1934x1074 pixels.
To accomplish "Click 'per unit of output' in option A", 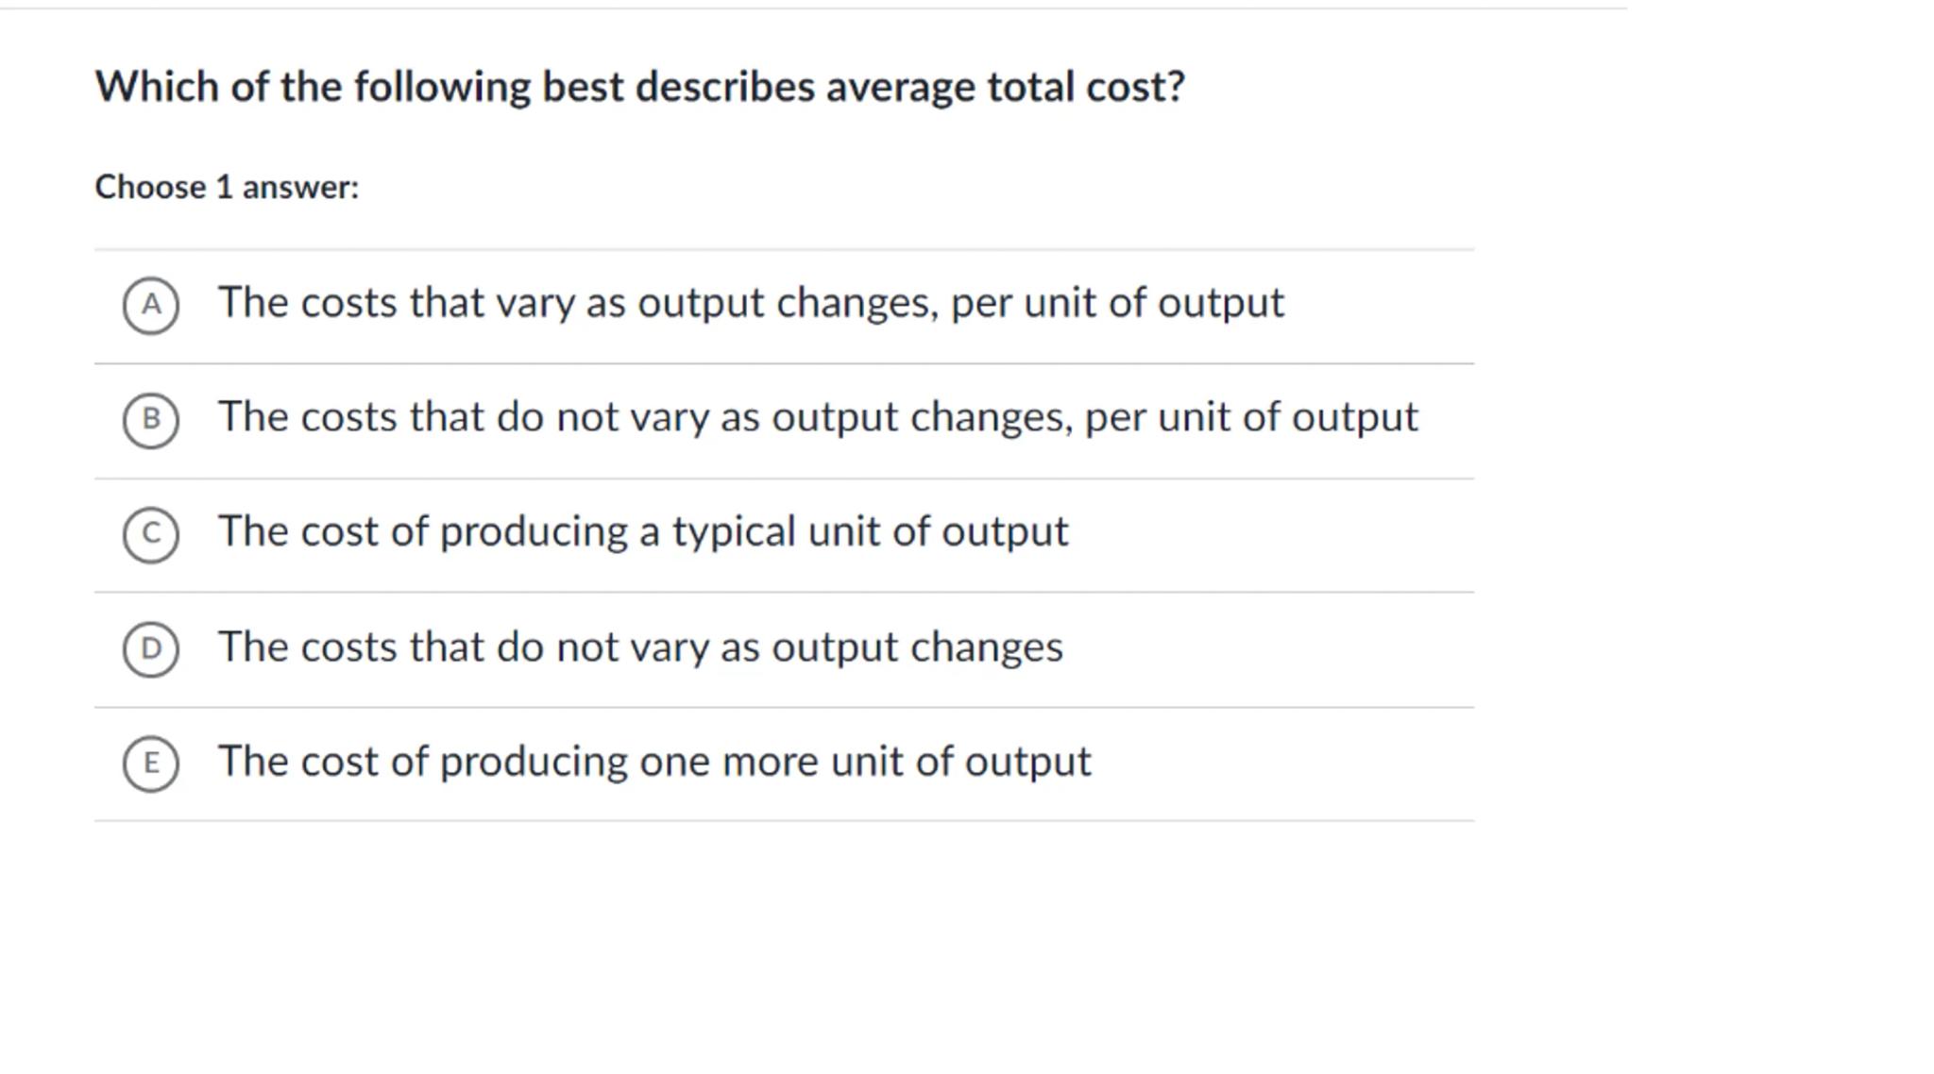I will click(x=1117, y=303).
